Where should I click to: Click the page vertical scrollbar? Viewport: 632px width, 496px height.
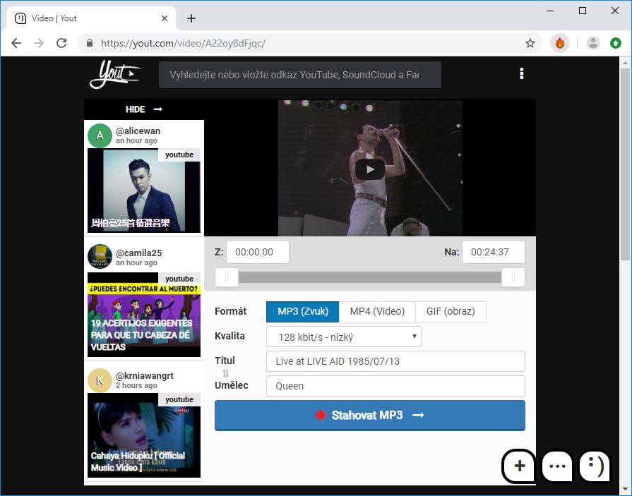point(625,164)
